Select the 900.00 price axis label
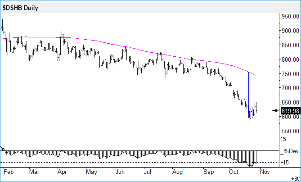 [291, 31]
